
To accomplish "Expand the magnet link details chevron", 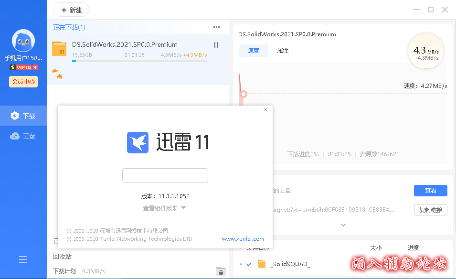I will [x=343, y=225].
